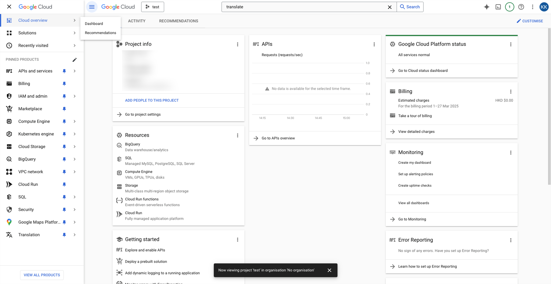This screenshot has height=284, width=551.
Task: Select Dashboard from Cloud overview flyout
Action: [x=94, y=24]
